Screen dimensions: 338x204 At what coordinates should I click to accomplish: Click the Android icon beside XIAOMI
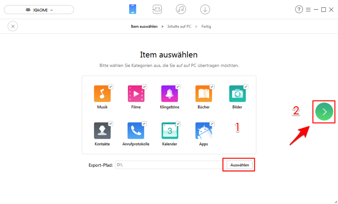click(x=28, y=10)
